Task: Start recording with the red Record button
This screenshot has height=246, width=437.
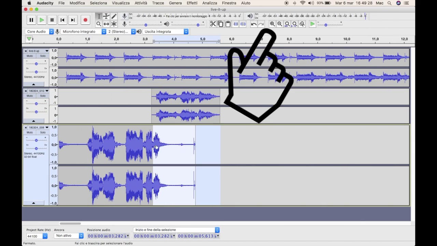Action: 85,20
